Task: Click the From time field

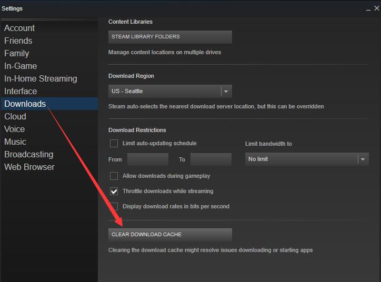Action: [148, 159]
